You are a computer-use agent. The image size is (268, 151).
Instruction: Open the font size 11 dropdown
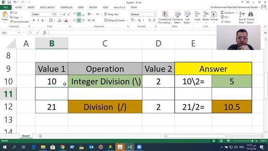[60, 14]
